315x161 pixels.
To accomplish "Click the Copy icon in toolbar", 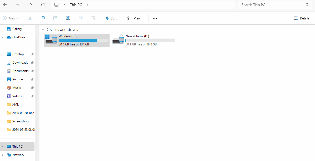I will tap(43, 18).
